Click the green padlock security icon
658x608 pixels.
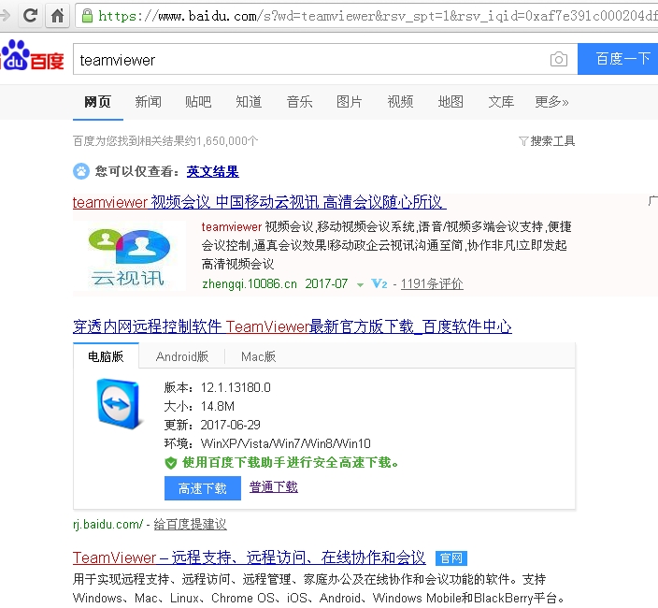coord(87,16)
